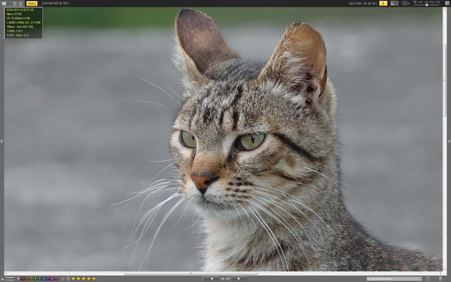The image size is (451, 282).
Task: Open dropdown beside the grid display icon
Action: [x=409, y=3]
